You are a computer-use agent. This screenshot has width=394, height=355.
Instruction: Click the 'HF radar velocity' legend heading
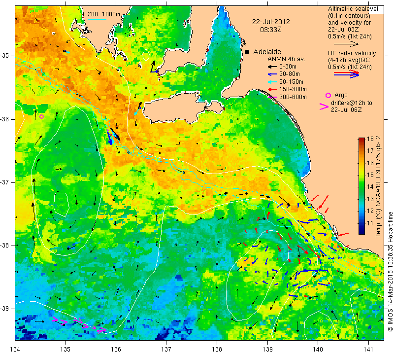click(352, 53)
